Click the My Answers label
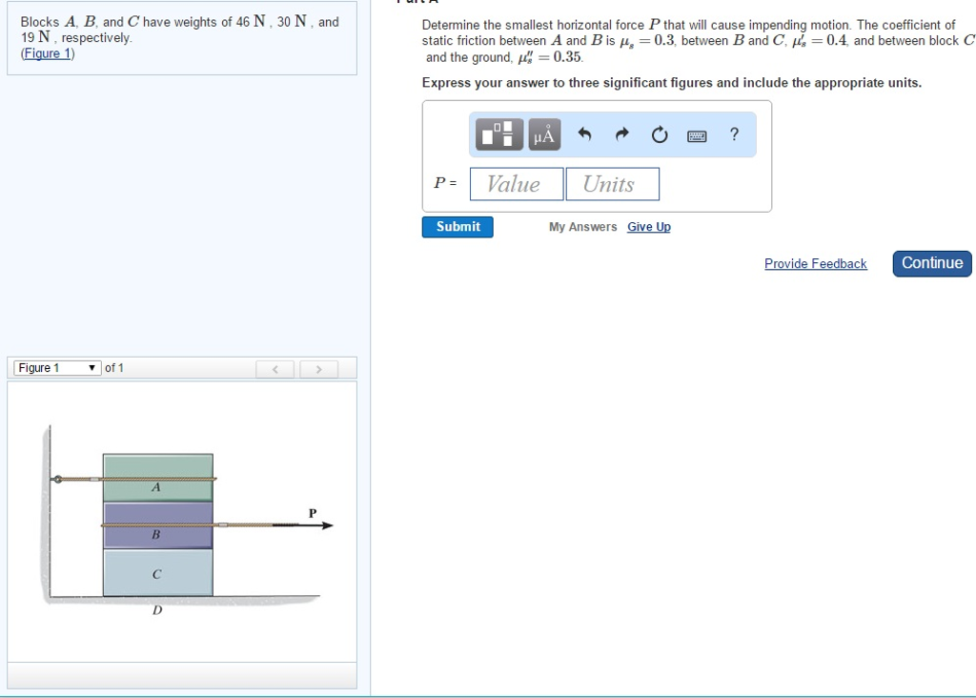Image resolution: width=976 pixels, height=698 pixels. [582, 227]
